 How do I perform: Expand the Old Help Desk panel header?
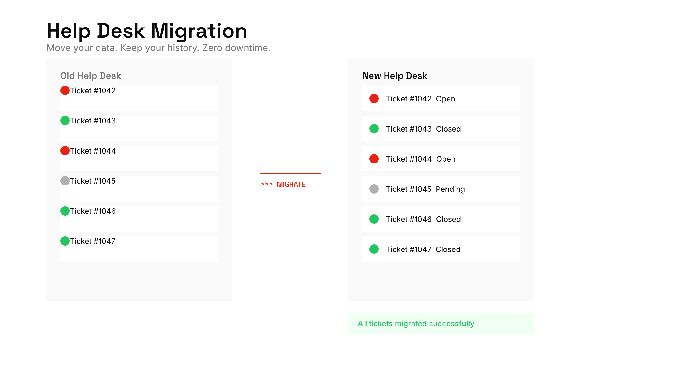[91, 76]
